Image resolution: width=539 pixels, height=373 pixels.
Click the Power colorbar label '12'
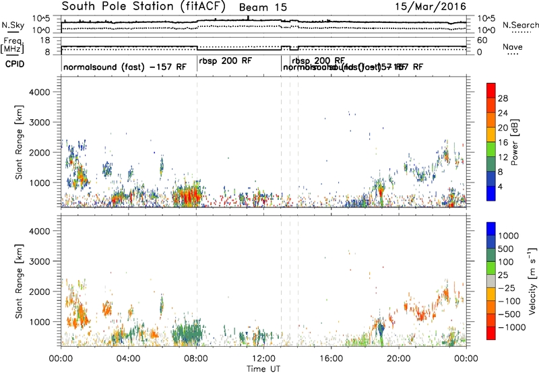pos(503,158)
